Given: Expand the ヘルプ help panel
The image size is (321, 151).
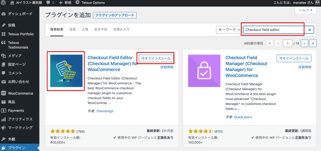Looking at the screenshot, I should (305, 10).
